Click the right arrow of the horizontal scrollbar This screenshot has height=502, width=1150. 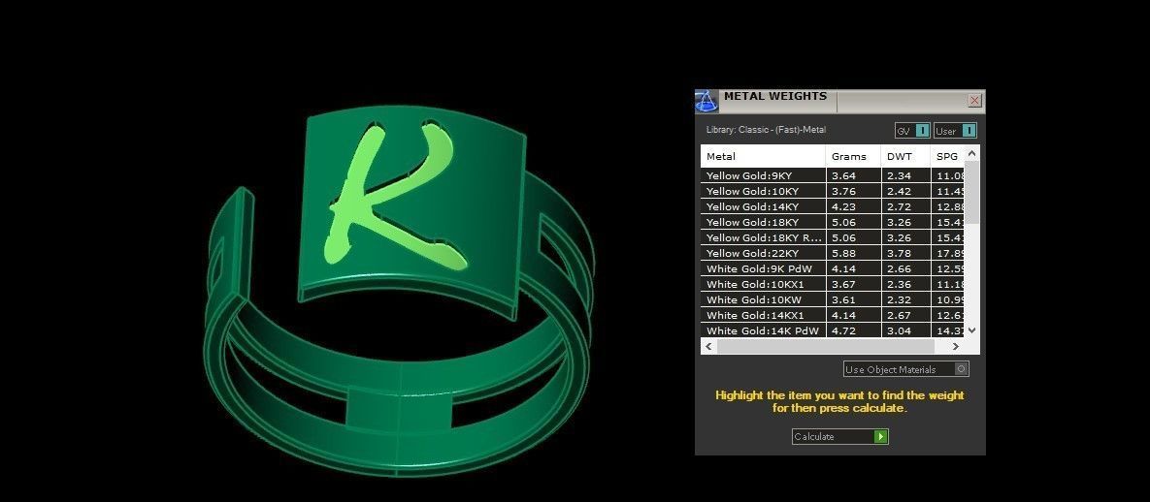[955, 346]
